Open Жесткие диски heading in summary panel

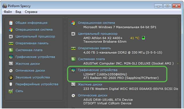[x=90, y=85]
